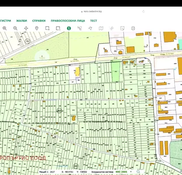
Task: Open the ПРАВОСПОСОБНИ ЛИЦА menu
Action: tap(68, 21)
